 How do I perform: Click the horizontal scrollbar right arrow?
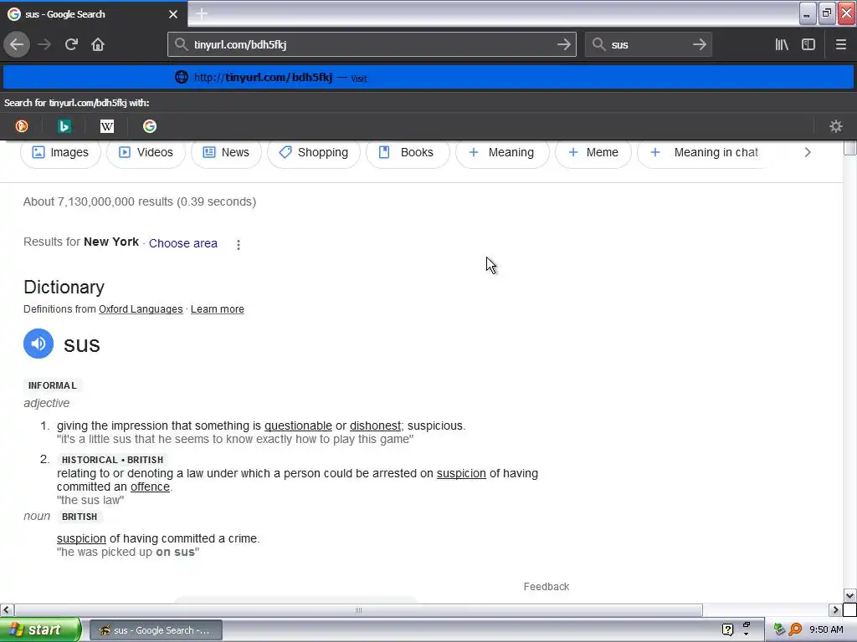[835, 609]
